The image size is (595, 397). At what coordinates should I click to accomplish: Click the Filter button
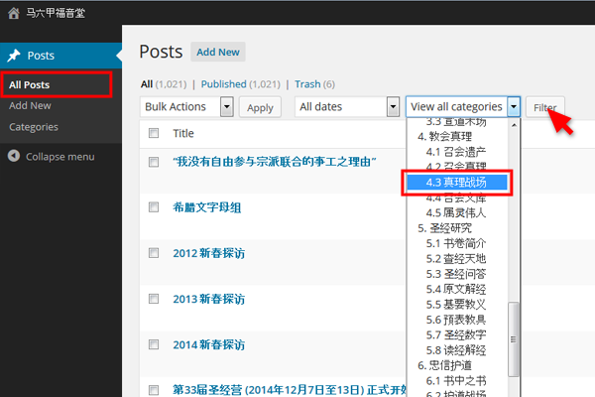tap(545, 107)
